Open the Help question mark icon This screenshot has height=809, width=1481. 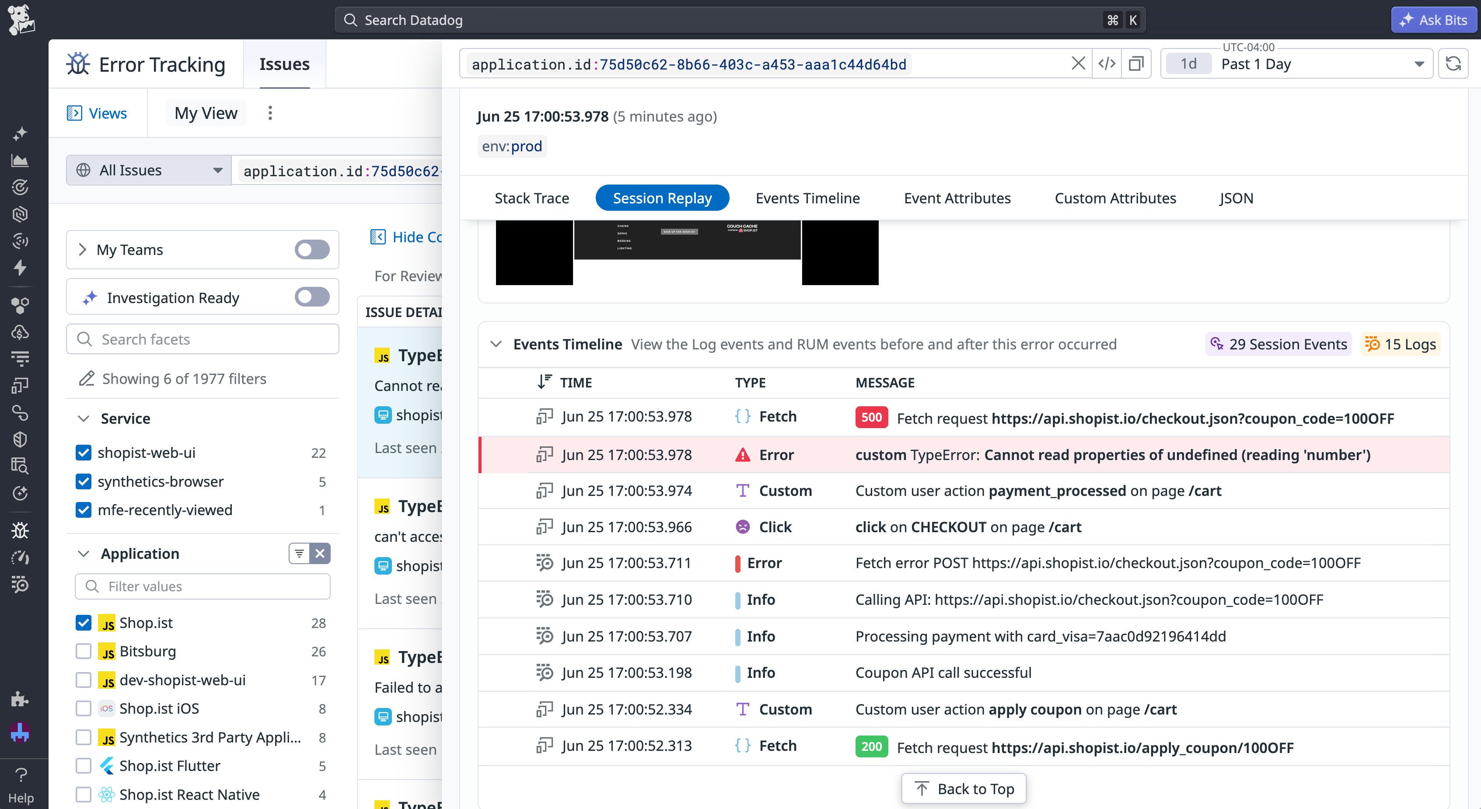[x=21, y=774]
